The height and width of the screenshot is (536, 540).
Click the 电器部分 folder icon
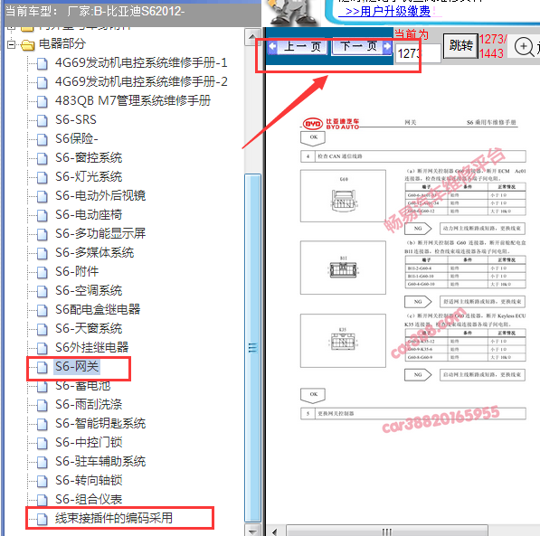27,45
